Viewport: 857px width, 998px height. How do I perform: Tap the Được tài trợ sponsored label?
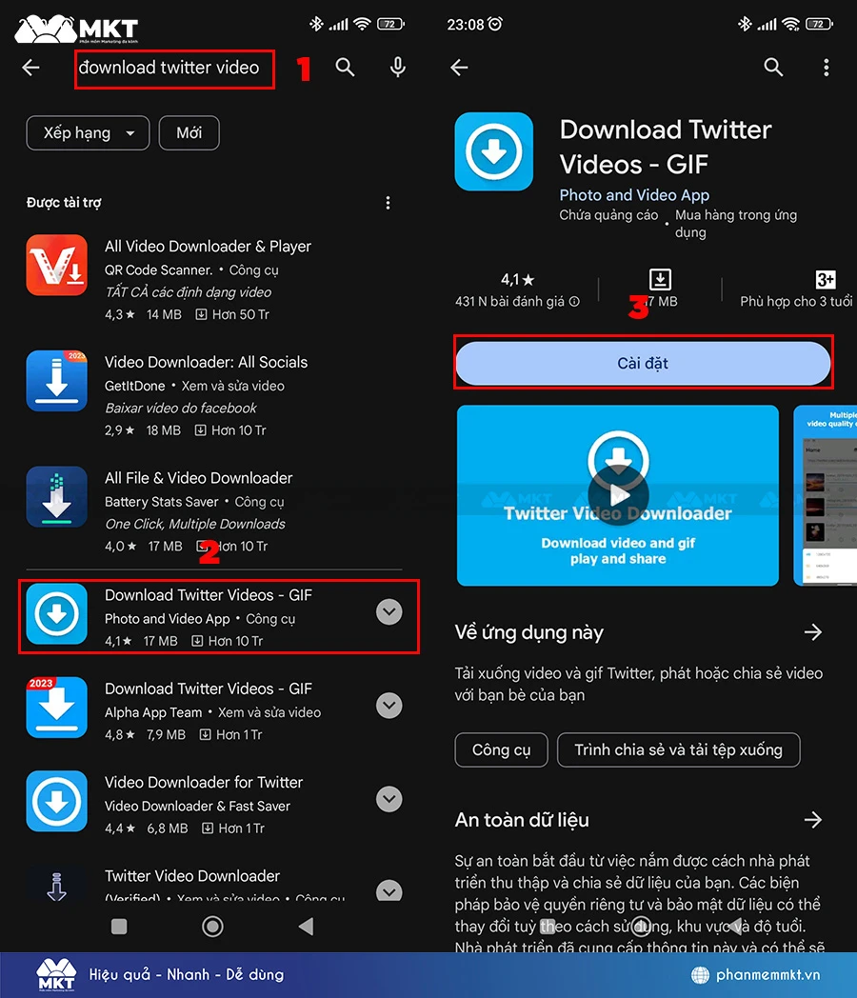pyautogui.click(x=64, y=203)
